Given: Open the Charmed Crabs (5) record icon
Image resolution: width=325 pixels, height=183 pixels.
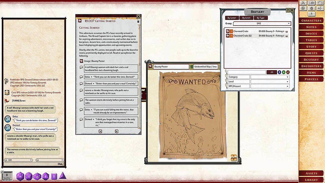Looking at the screenshot, I should tap(228, 36).
